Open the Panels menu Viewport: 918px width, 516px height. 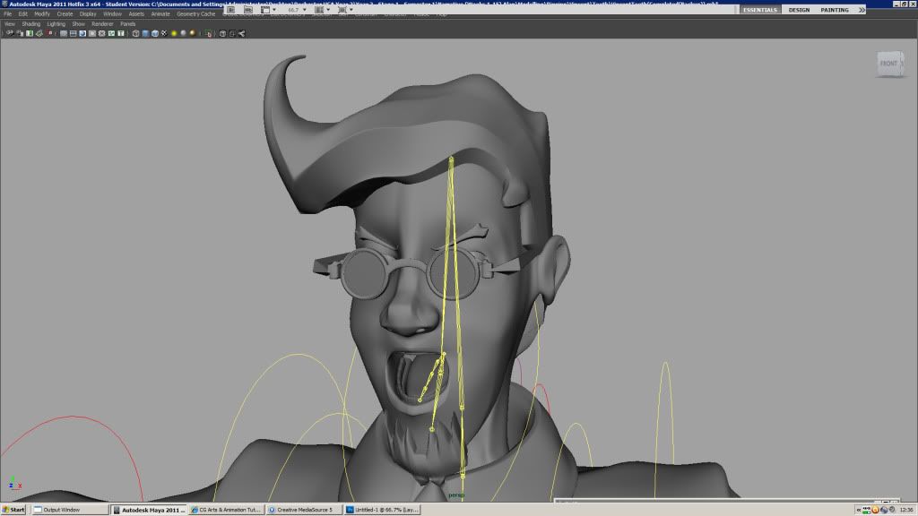pyautogui.click(x=127, y=24)
